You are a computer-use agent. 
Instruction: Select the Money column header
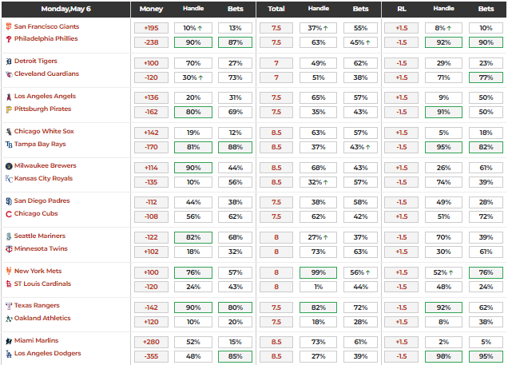pyautogui.click(x=152, y=10)
